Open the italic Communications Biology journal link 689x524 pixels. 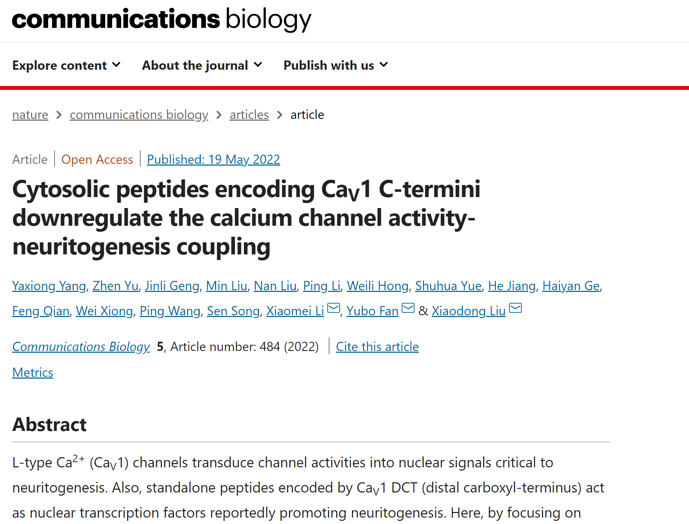click(x=81, y=347)
